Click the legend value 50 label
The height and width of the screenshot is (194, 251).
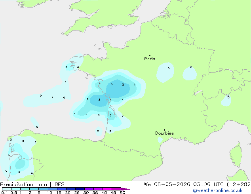[122, 192]
